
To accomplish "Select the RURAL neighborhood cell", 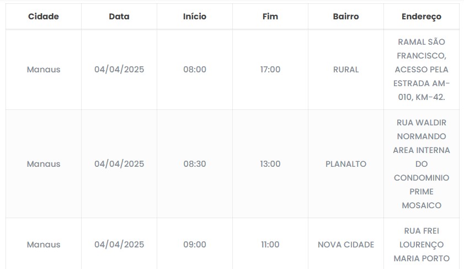I will 346,70.
